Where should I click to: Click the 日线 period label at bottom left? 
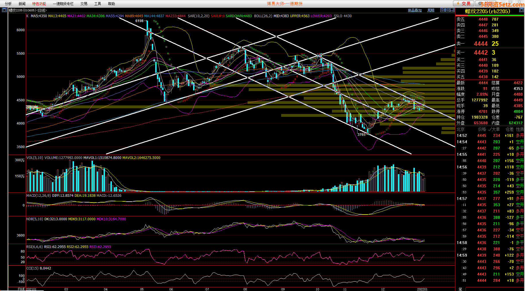pyautogui.click(x=21, y=289)
